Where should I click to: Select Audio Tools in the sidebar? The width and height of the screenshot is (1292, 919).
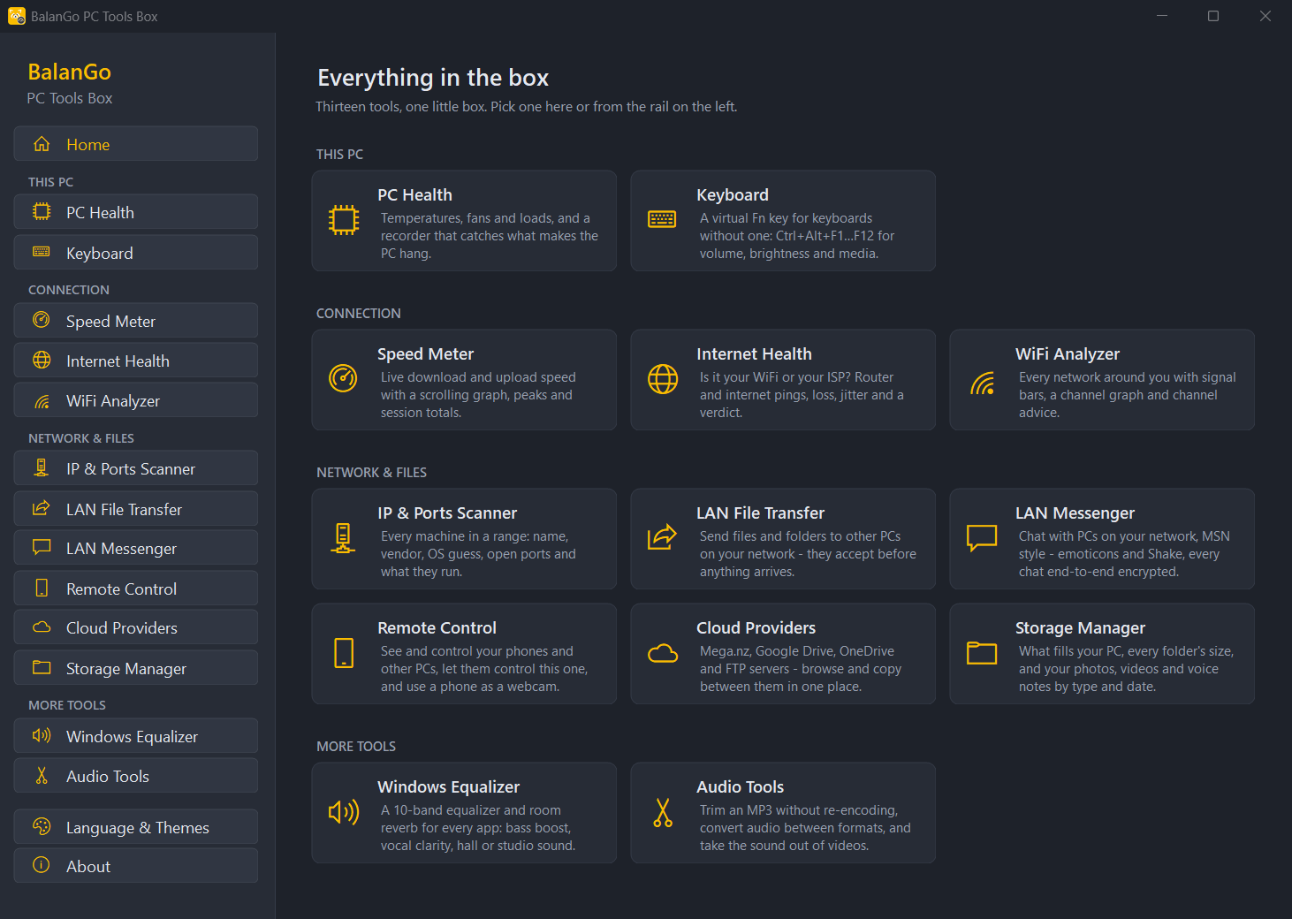[x=136, y=776]
